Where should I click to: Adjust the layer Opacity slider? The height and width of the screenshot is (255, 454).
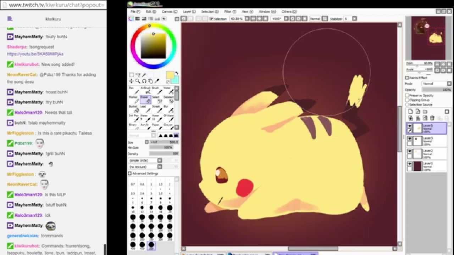pos(437,90)
